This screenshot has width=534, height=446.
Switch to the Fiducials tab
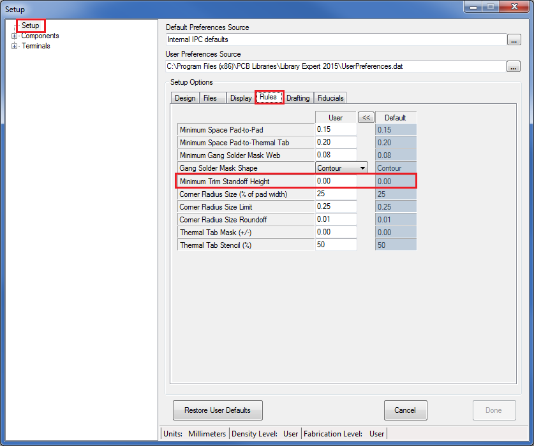point(330,98)
